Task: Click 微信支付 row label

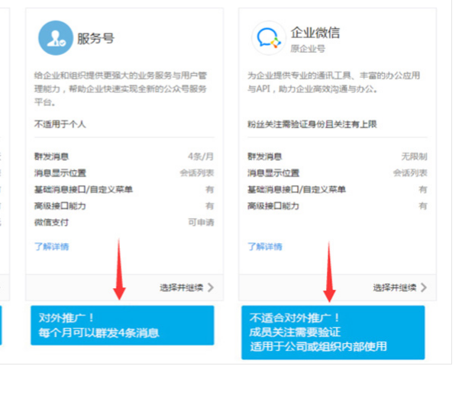Action: [x=51, y=223]
